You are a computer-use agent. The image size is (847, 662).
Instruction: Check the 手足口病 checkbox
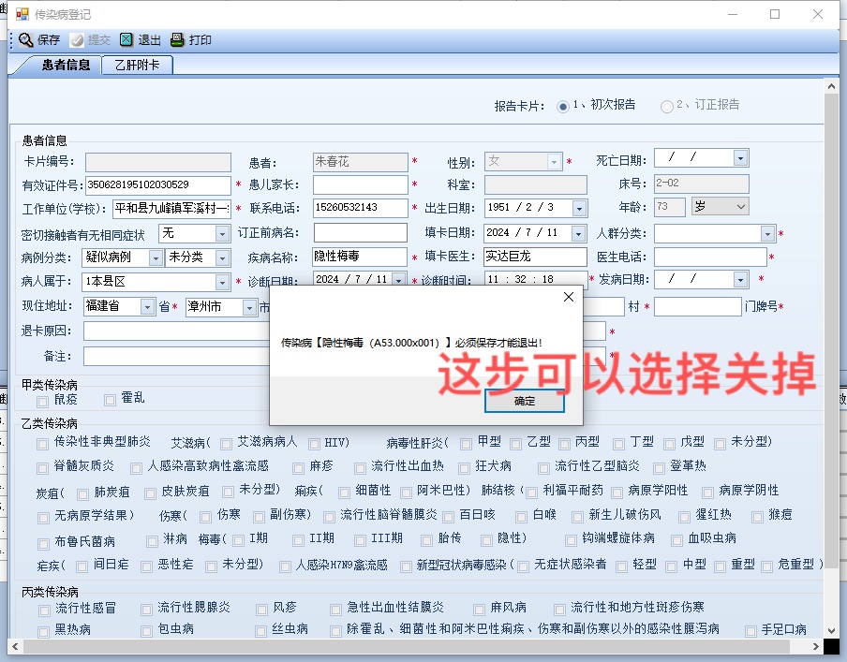[x=750, y=631]
